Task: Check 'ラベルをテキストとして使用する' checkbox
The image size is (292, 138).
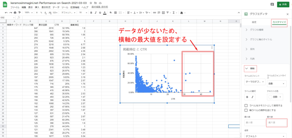Action: [246, 105]
